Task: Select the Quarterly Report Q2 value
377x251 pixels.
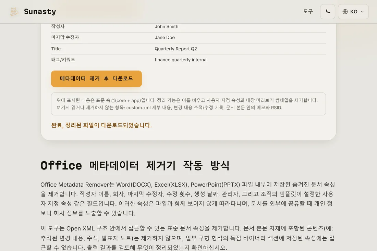Action: (176, 49)
